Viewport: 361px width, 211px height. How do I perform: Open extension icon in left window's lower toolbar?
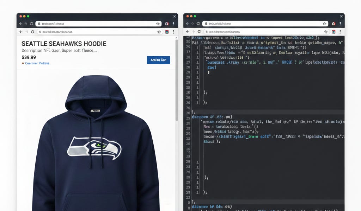167,32
